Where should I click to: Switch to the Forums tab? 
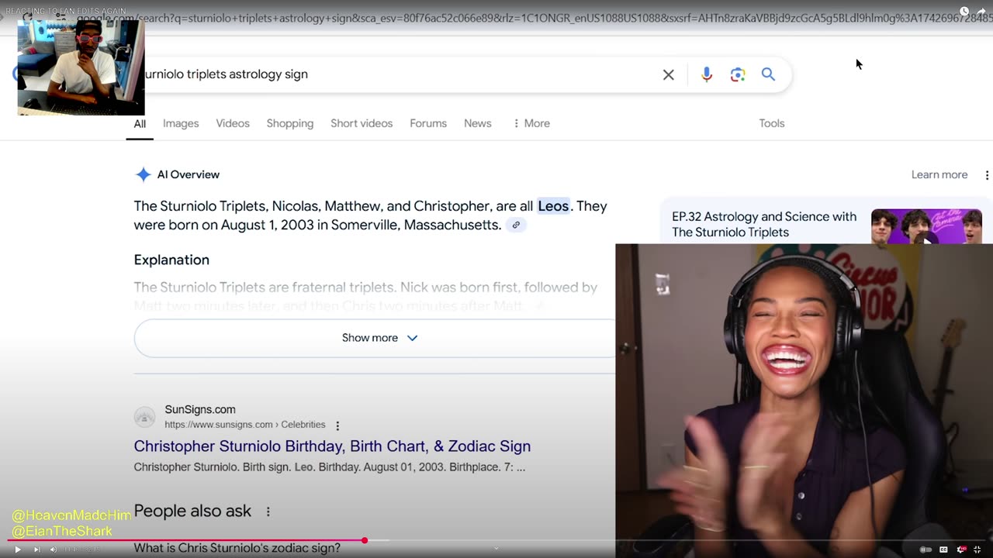point(428,123)
